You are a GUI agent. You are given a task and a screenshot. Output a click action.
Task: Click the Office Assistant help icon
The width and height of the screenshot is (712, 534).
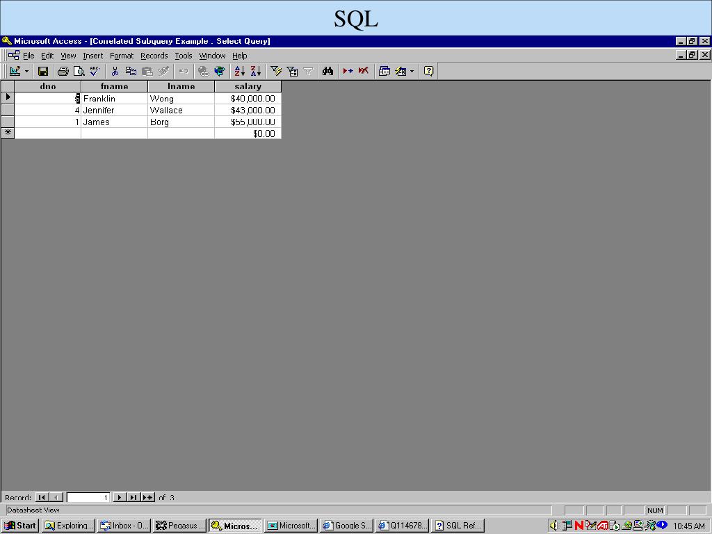[428, 72]
